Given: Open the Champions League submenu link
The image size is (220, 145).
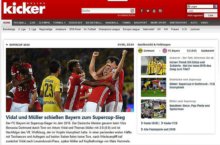Looking at the screenshot, I should (x=109, y=29).
